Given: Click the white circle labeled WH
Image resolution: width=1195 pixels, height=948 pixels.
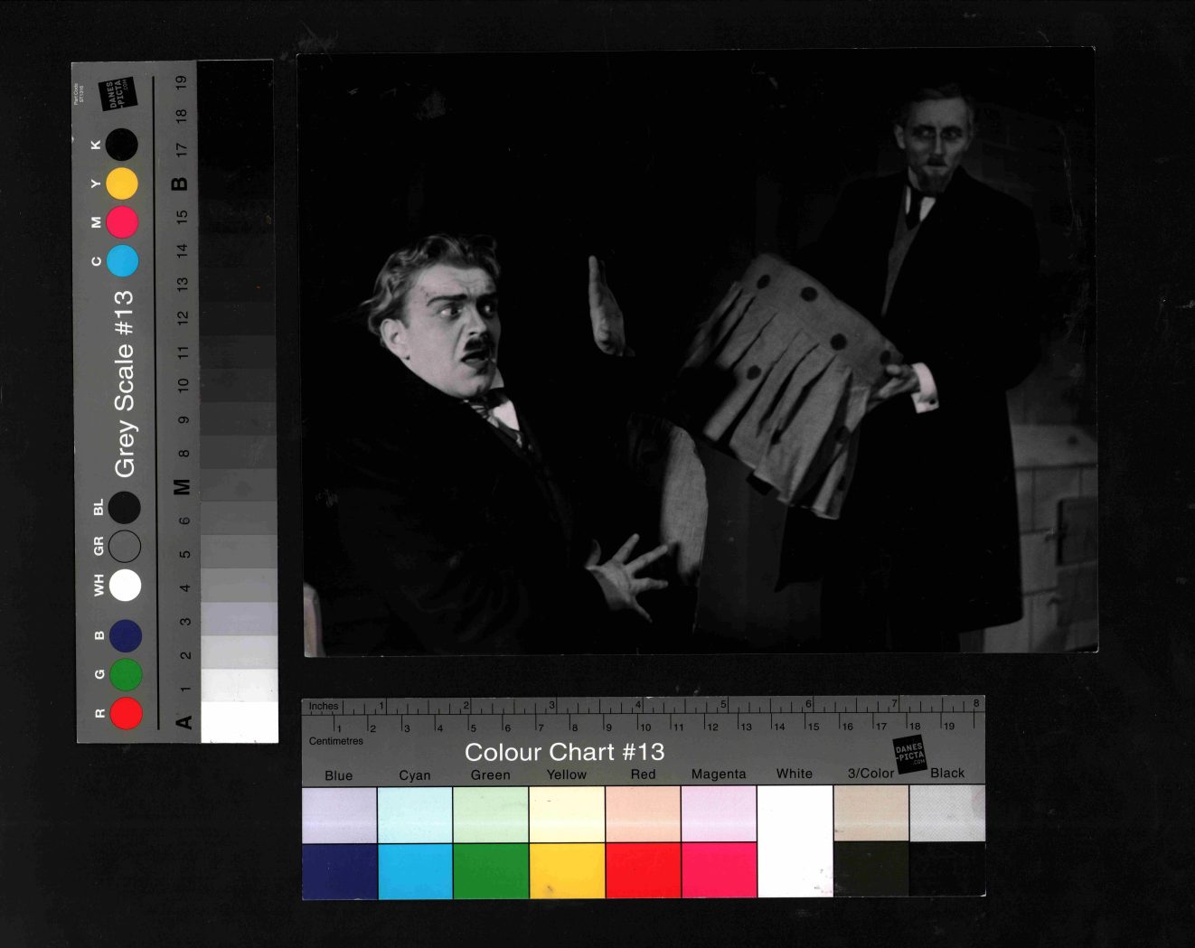Looking at the screenshot, I should (126, 585).
